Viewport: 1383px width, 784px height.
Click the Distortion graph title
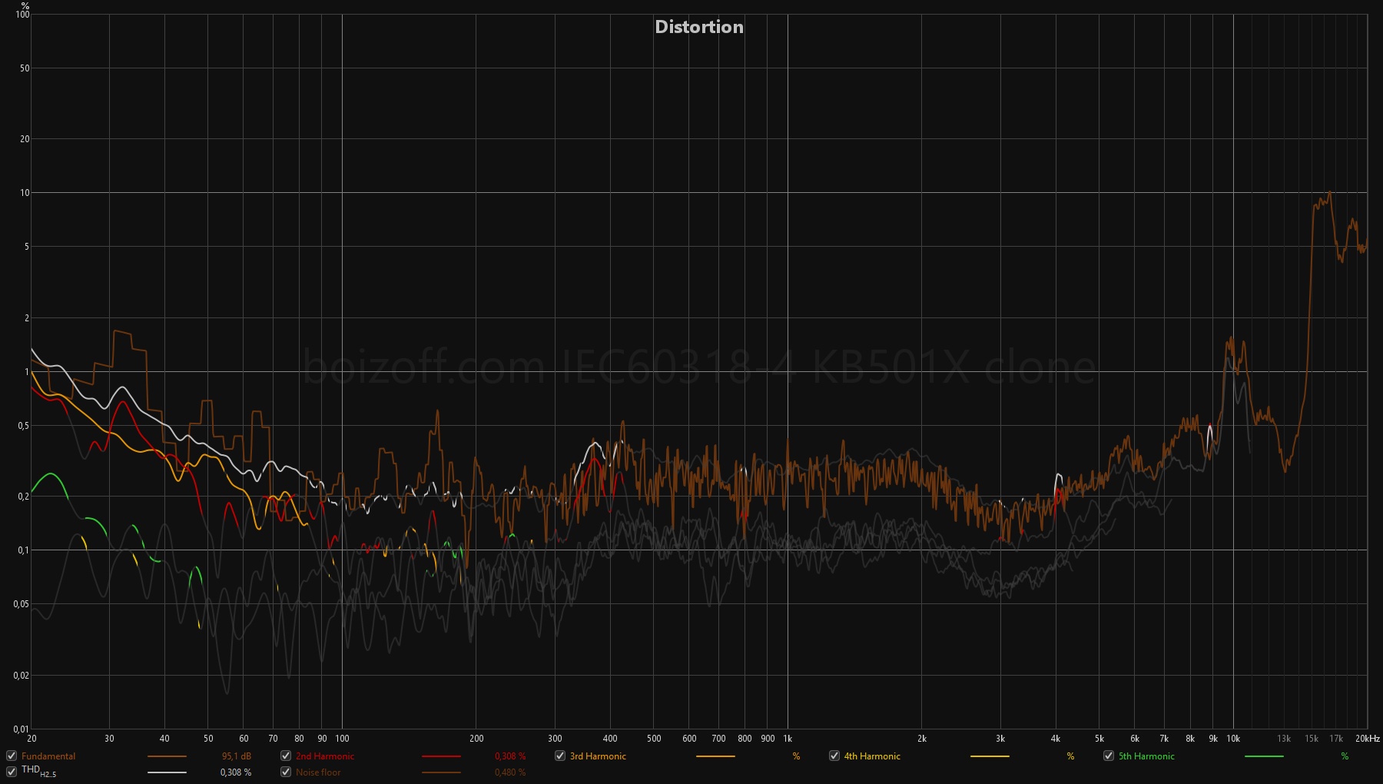pyautogui.click(x=699, y=27)
